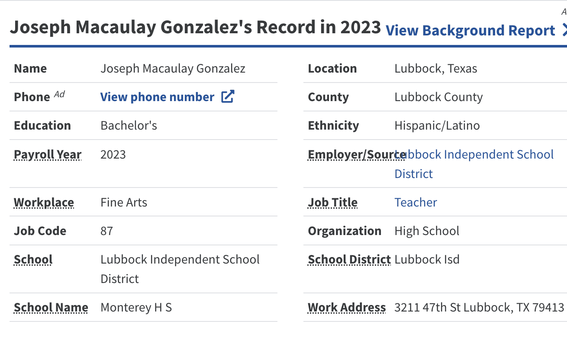This screenshot has width=567, height=337.
Task: Click the Joseph Macaulay Gonzalez's Record heading
Action: click(x=195, y=27)
